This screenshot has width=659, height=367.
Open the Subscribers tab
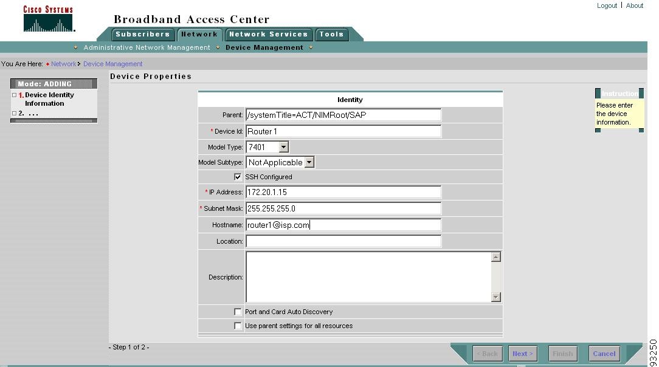coord(142,34)
